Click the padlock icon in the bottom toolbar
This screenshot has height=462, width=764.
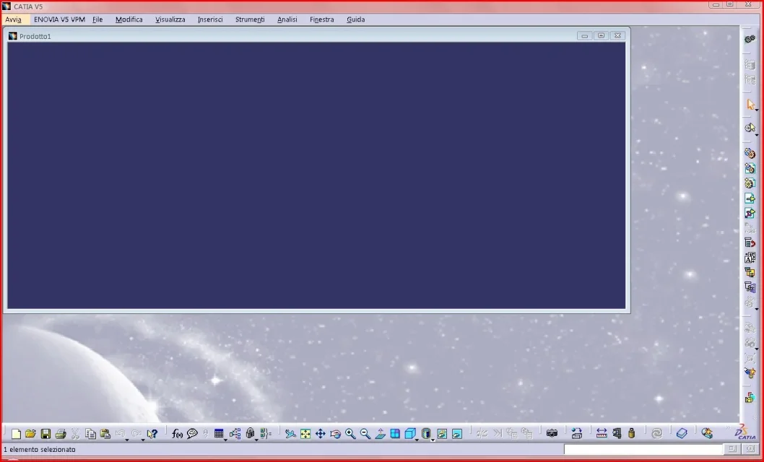pyautogui.click(x=250, y=433)
